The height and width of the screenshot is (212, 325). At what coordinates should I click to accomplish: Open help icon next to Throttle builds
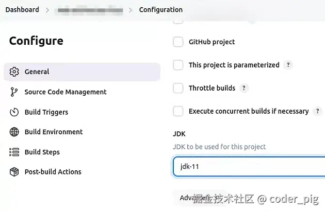(x=244, y=88)
